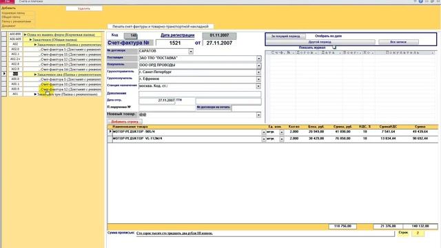
Task: Click the Все записи button
Action: tap(398, 42)
